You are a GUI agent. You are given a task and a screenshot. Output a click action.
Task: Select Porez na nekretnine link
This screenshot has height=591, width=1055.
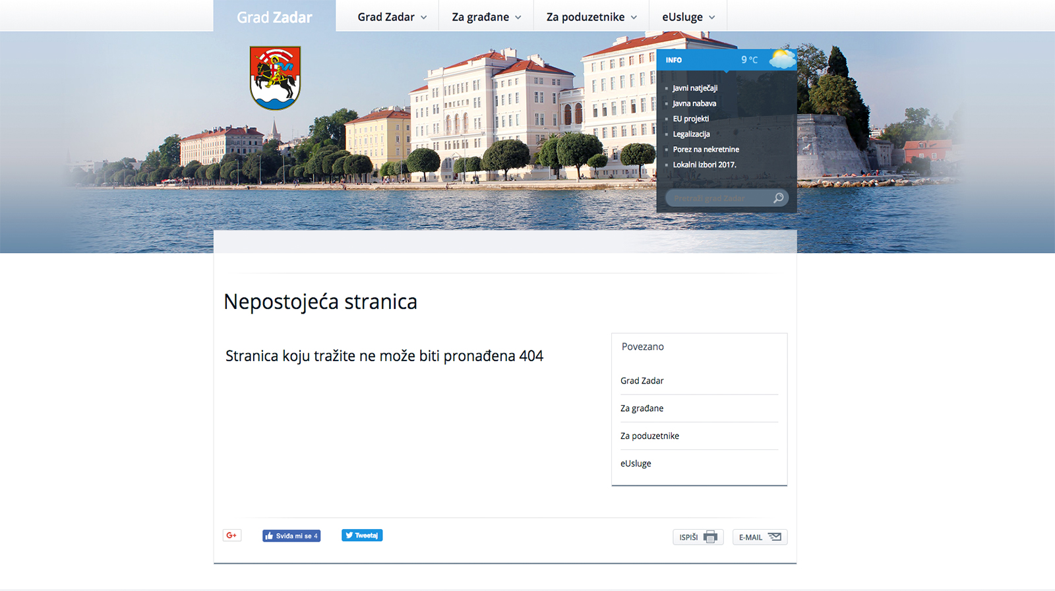(x=706, y=150)
